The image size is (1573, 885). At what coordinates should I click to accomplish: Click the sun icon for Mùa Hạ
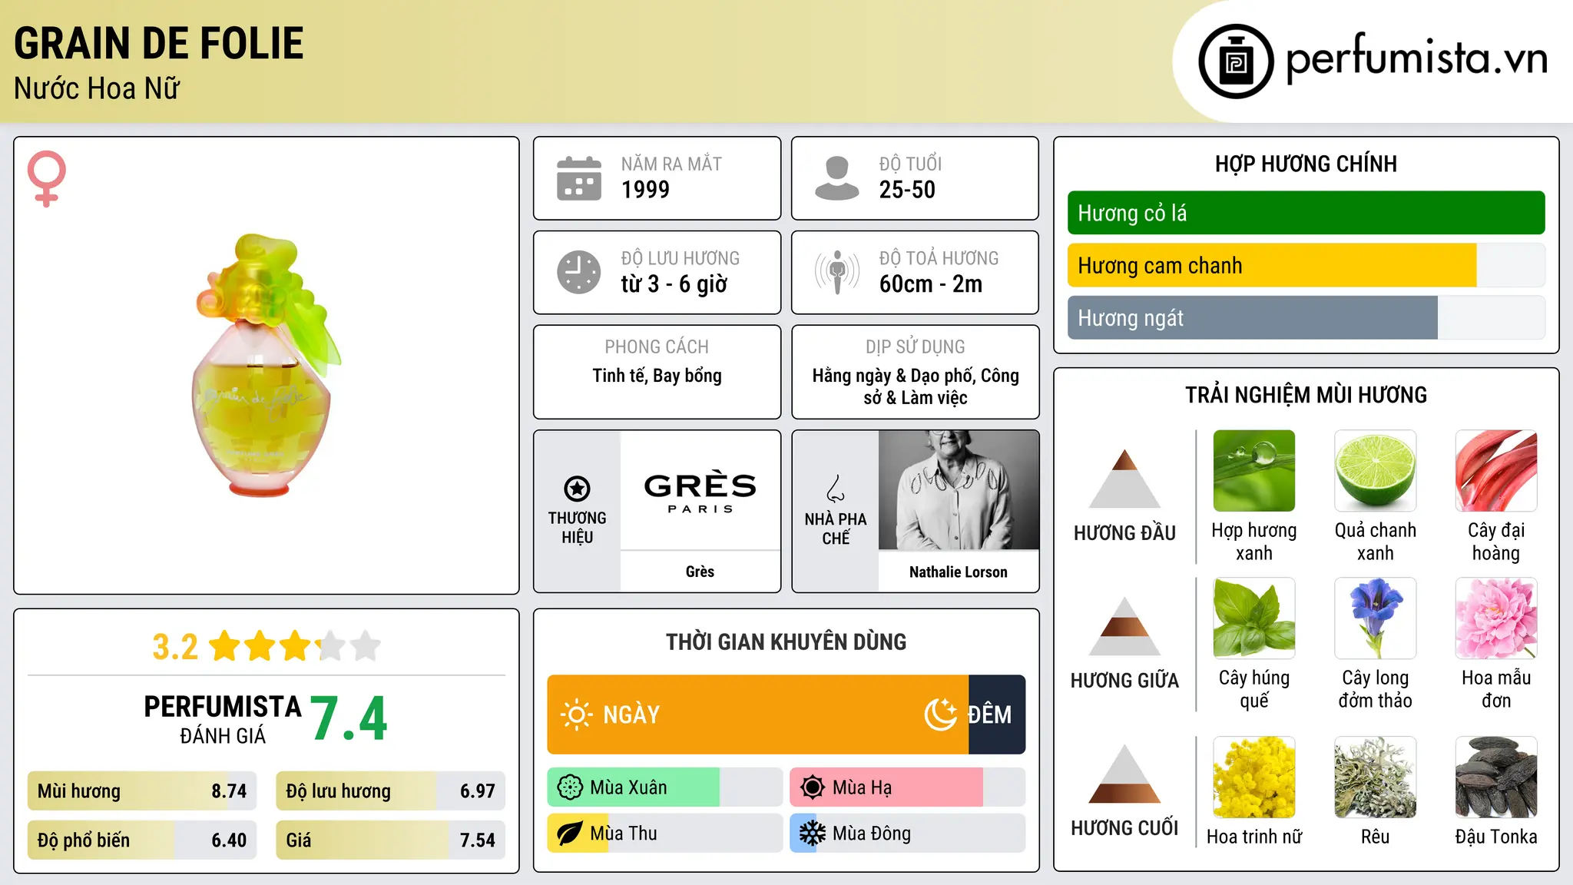click(813, 787)
